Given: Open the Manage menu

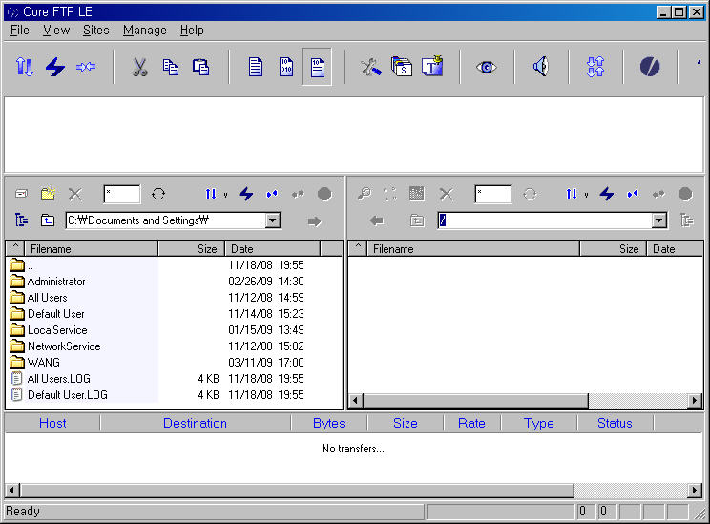Looking at the screenshot, I should coord(145,31).
